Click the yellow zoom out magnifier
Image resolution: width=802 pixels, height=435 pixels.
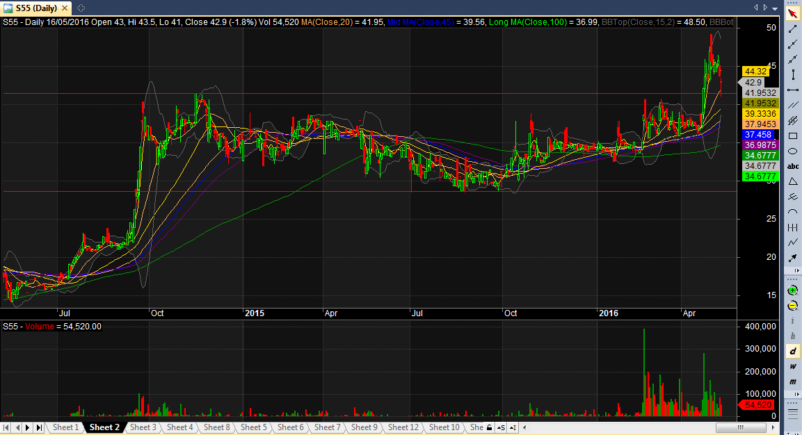click(792, 306)
